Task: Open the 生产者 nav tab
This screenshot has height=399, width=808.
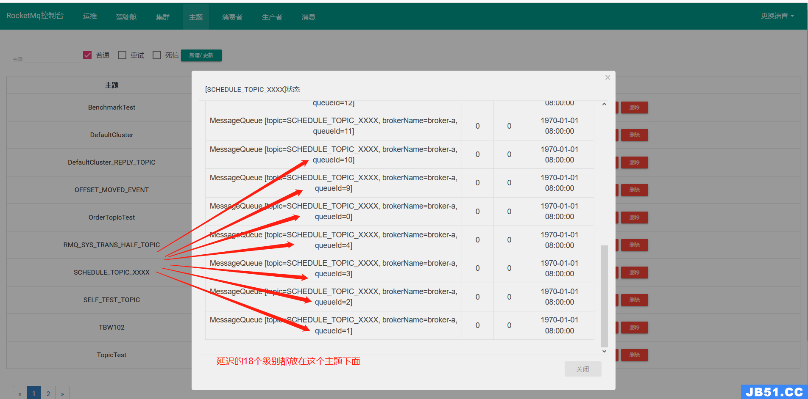Action: point(272,17)
